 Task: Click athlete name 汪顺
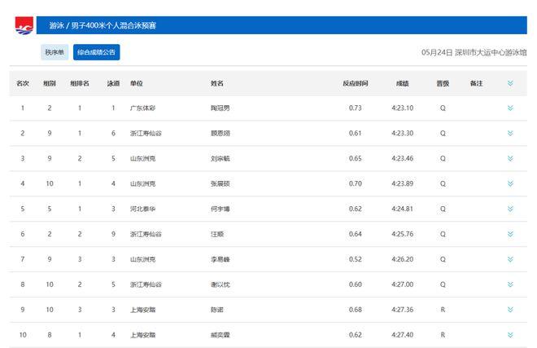point(216,234)
